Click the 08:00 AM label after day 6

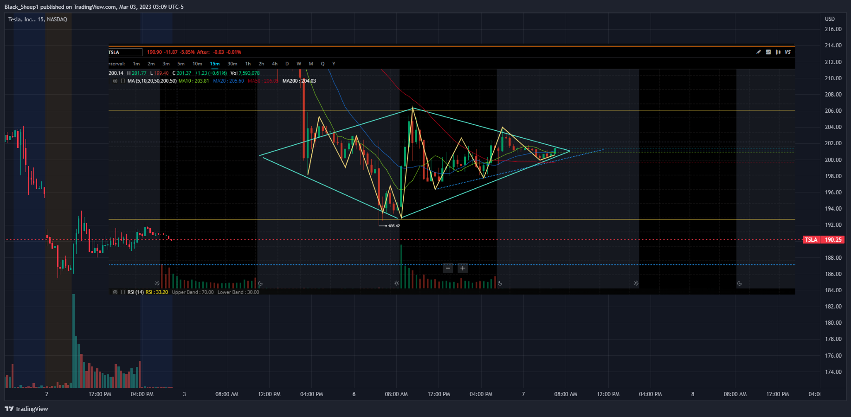[396, 394]
